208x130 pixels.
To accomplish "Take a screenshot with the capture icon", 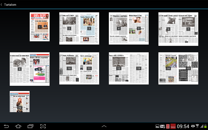I will (43, 126).
